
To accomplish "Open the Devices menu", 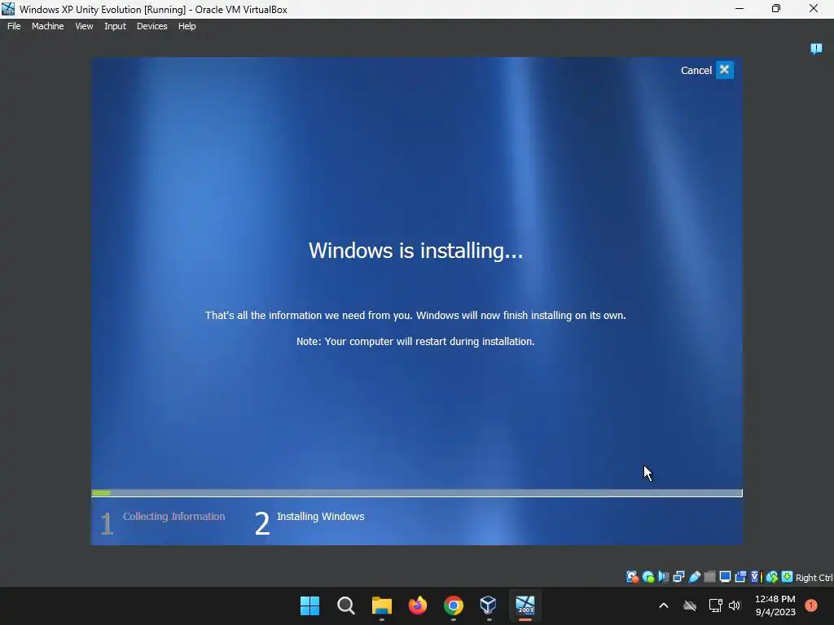I will (x=152, y=26).
